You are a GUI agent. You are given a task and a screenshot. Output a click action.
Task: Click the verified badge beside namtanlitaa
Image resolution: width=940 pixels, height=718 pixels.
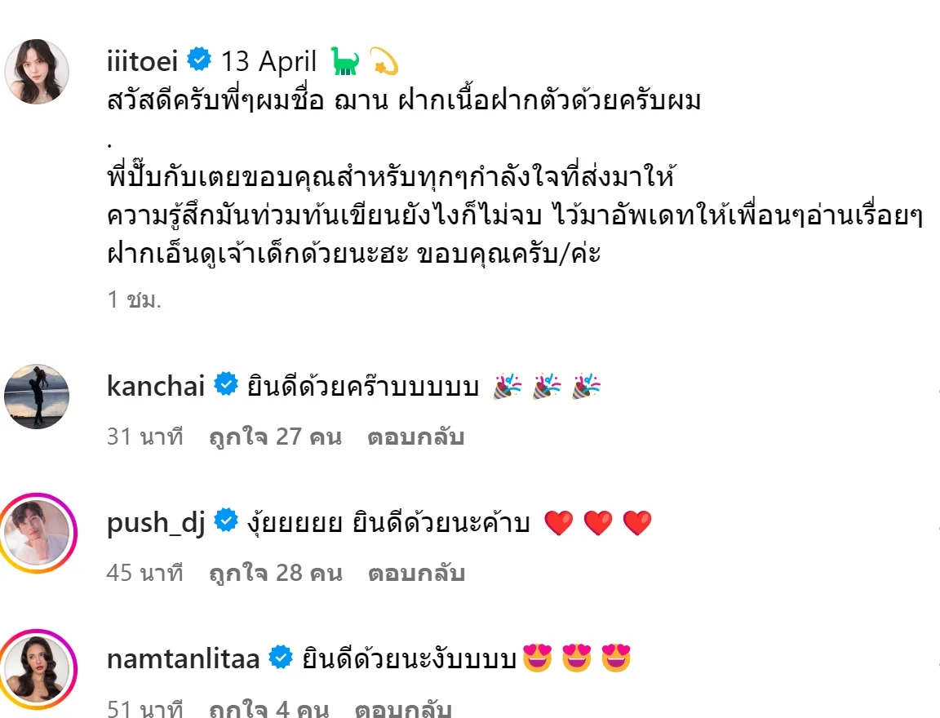(x=280, y=657)
